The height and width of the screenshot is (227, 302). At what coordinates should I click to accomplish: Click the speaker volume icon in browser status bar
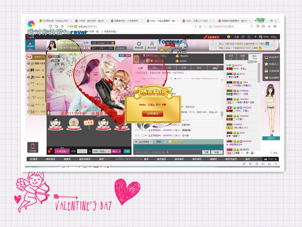[263, 164]
